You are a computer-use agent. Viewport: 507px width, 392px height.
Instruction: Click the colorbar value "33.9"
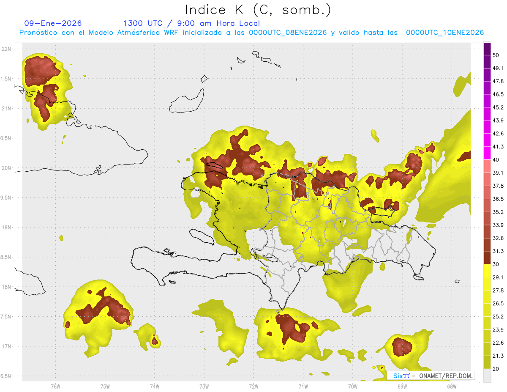[x=498, y=225]
